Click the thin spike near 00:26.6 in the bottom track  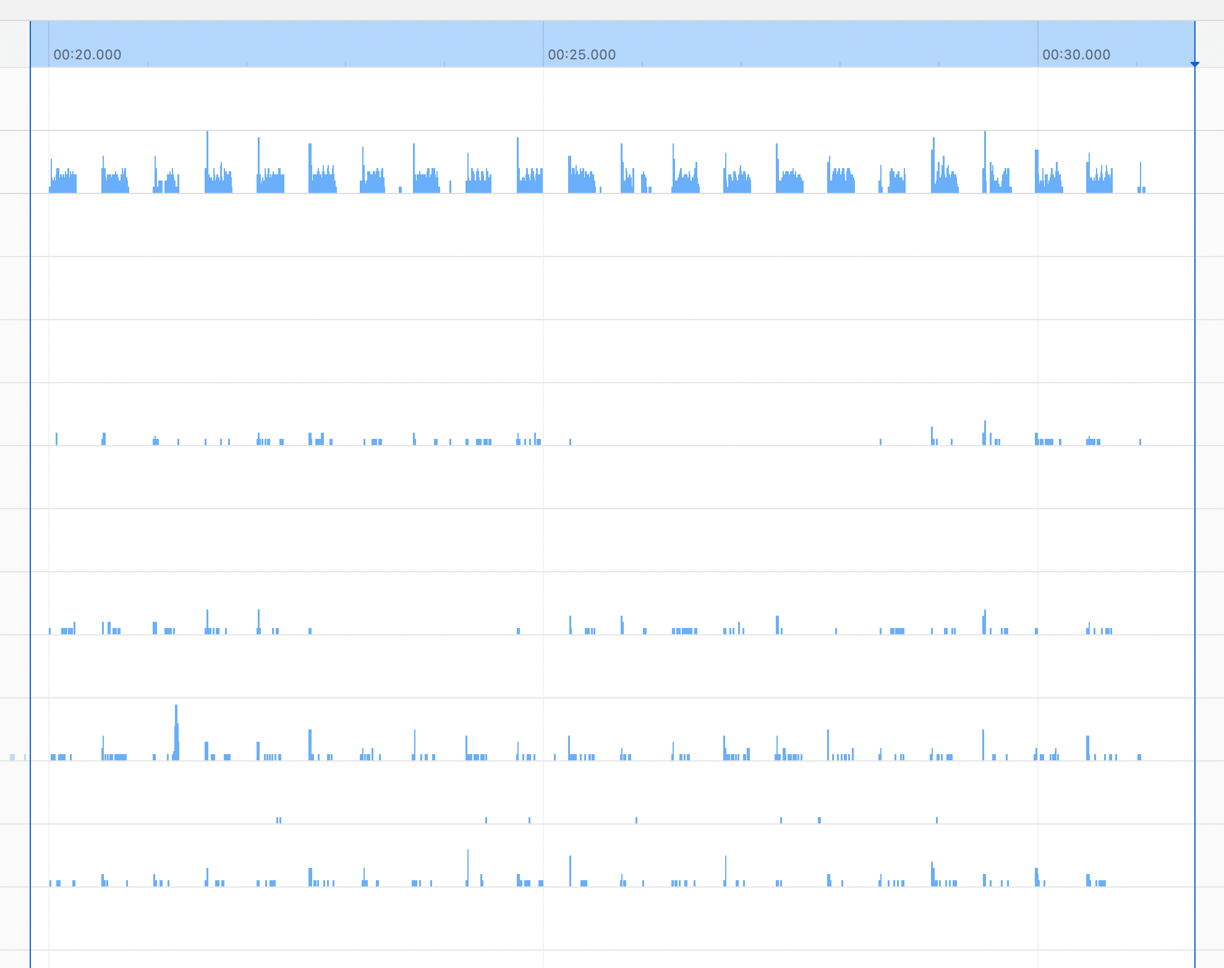pyautogui.click(x=725, y=868)
